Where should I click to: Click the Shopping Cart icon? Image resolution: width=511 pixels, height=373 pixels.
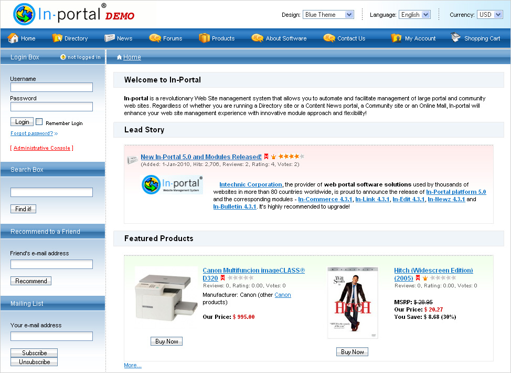(x=455, y=37)
